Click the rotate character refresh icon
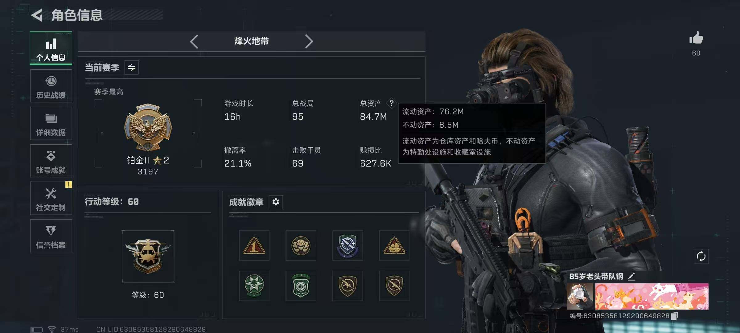Screen dimensions: 740x333 point(701,256)
